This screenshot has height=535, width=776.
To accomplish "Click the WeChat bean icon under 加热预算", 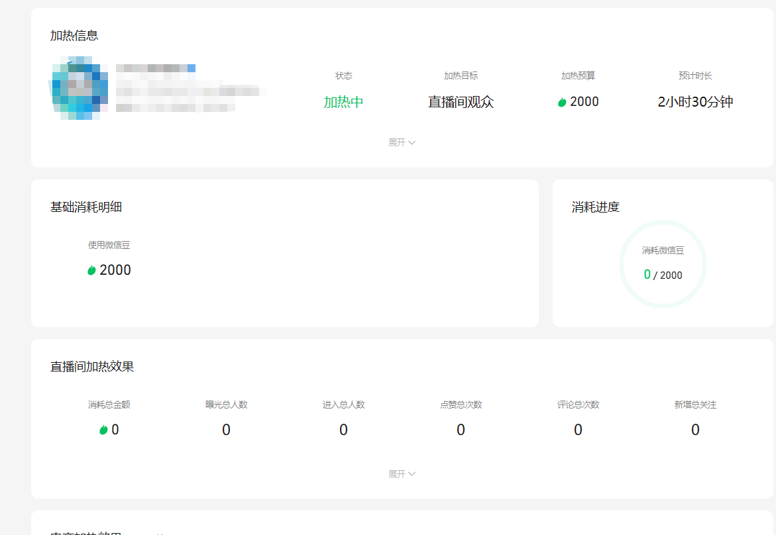I will click(x=562, y=103).
